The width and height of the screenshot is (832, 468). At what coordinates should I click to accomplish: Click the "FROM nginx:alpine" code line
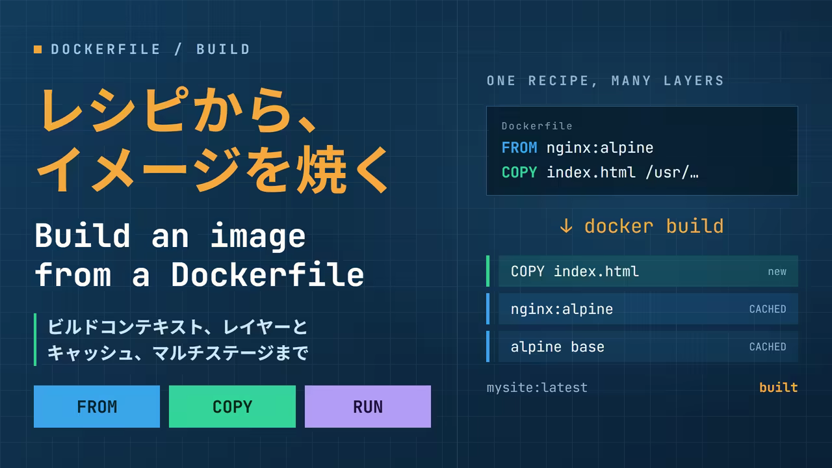point(577,148)
